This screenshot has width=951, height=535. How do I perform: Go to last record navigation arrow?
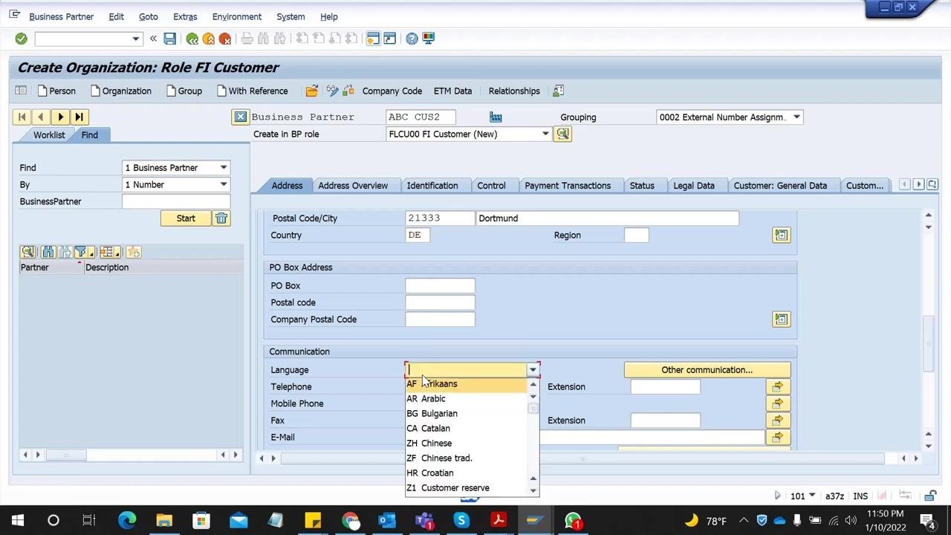(x=79, y=117)
